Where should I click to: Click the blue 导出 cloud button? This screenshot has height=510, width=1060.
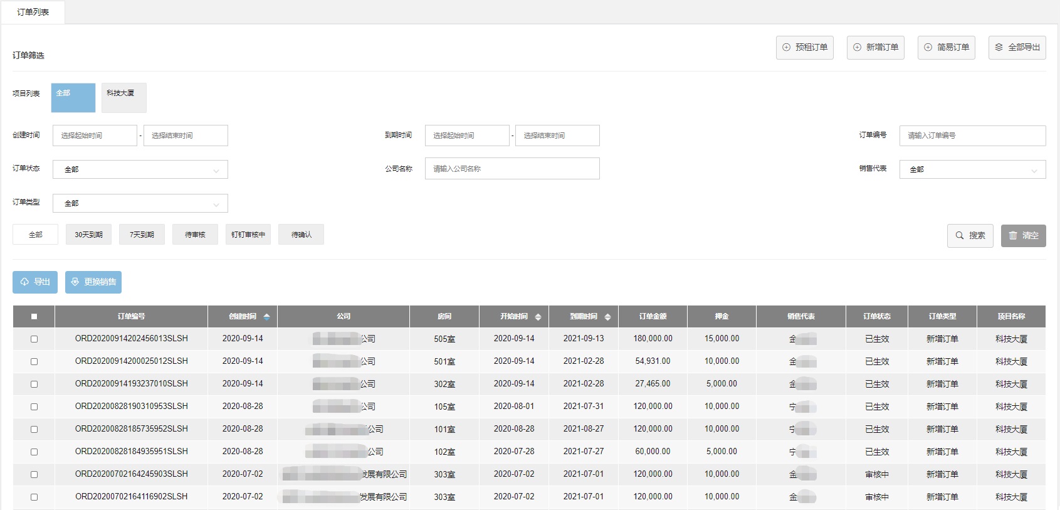pyautogui.click(x=35, y=282)
